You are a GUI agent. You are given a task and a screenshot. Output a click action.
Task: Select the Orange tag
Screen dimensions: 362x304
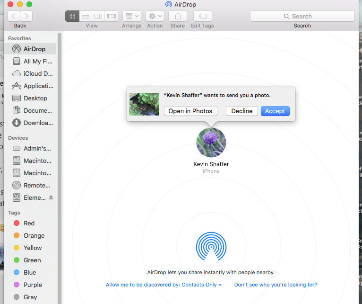tap(29, 235)
